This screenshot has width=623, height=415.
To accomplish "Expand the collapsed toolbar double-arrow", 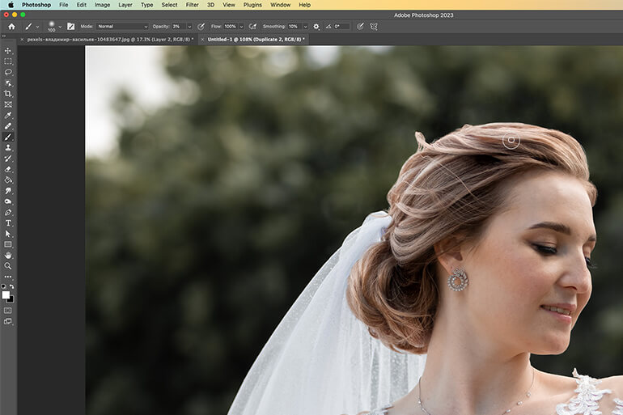I will tap(4, 36).
